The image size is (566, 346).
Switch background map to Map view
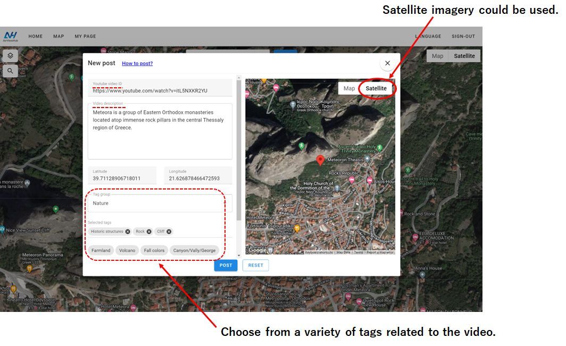[437, 56]
